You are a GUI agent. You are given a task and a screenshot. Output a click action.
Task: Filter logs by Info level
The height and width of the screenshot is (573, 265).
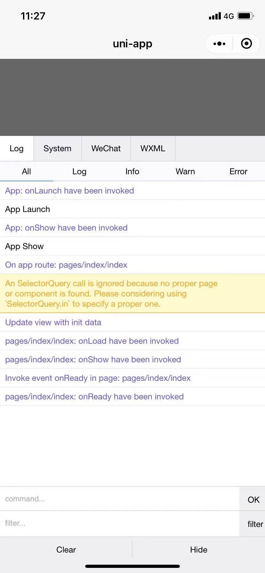(132, 171)
